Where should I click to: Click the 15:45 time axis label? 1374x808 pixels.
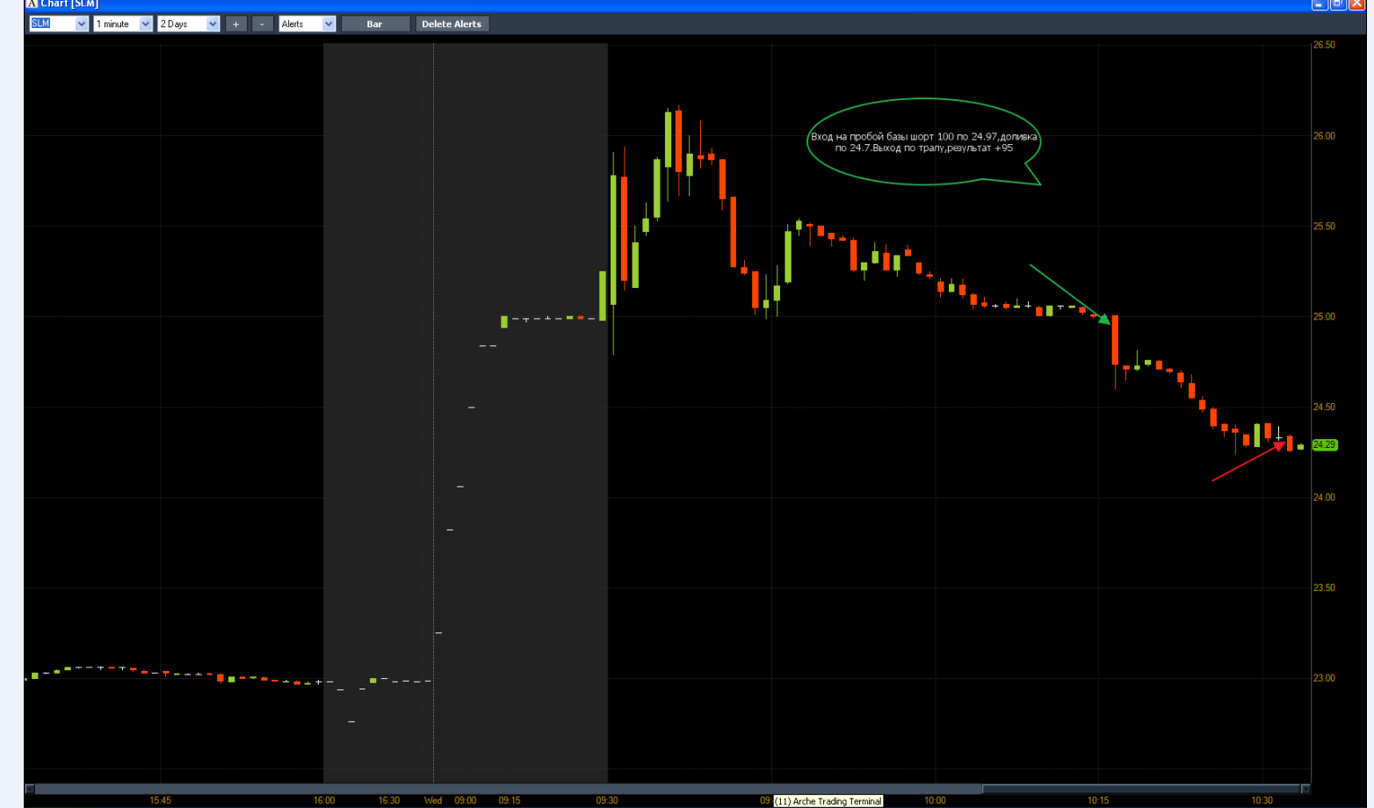[x=160, y=800]
